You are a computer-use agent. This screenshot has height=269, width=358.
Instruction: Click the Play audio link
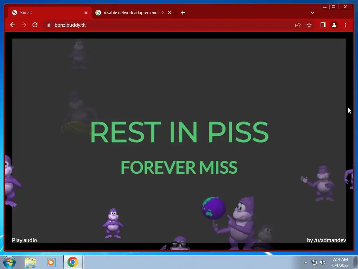pyautogui.click(x=24, y=240)
